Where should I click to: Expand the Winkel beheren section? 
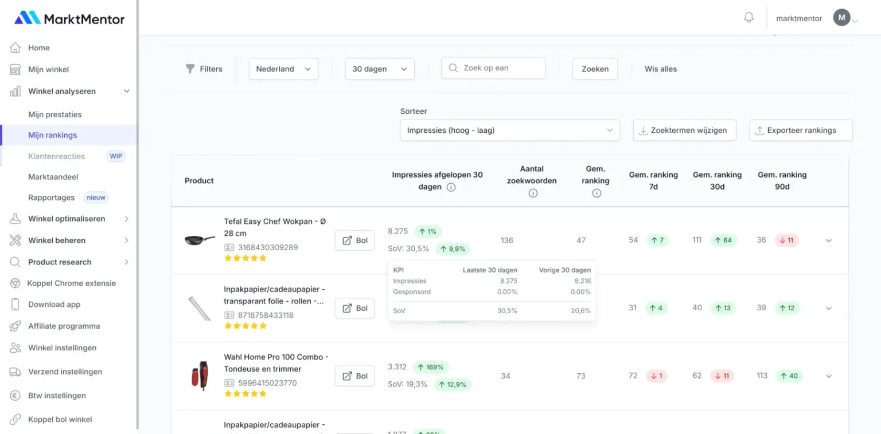[127, 240]
